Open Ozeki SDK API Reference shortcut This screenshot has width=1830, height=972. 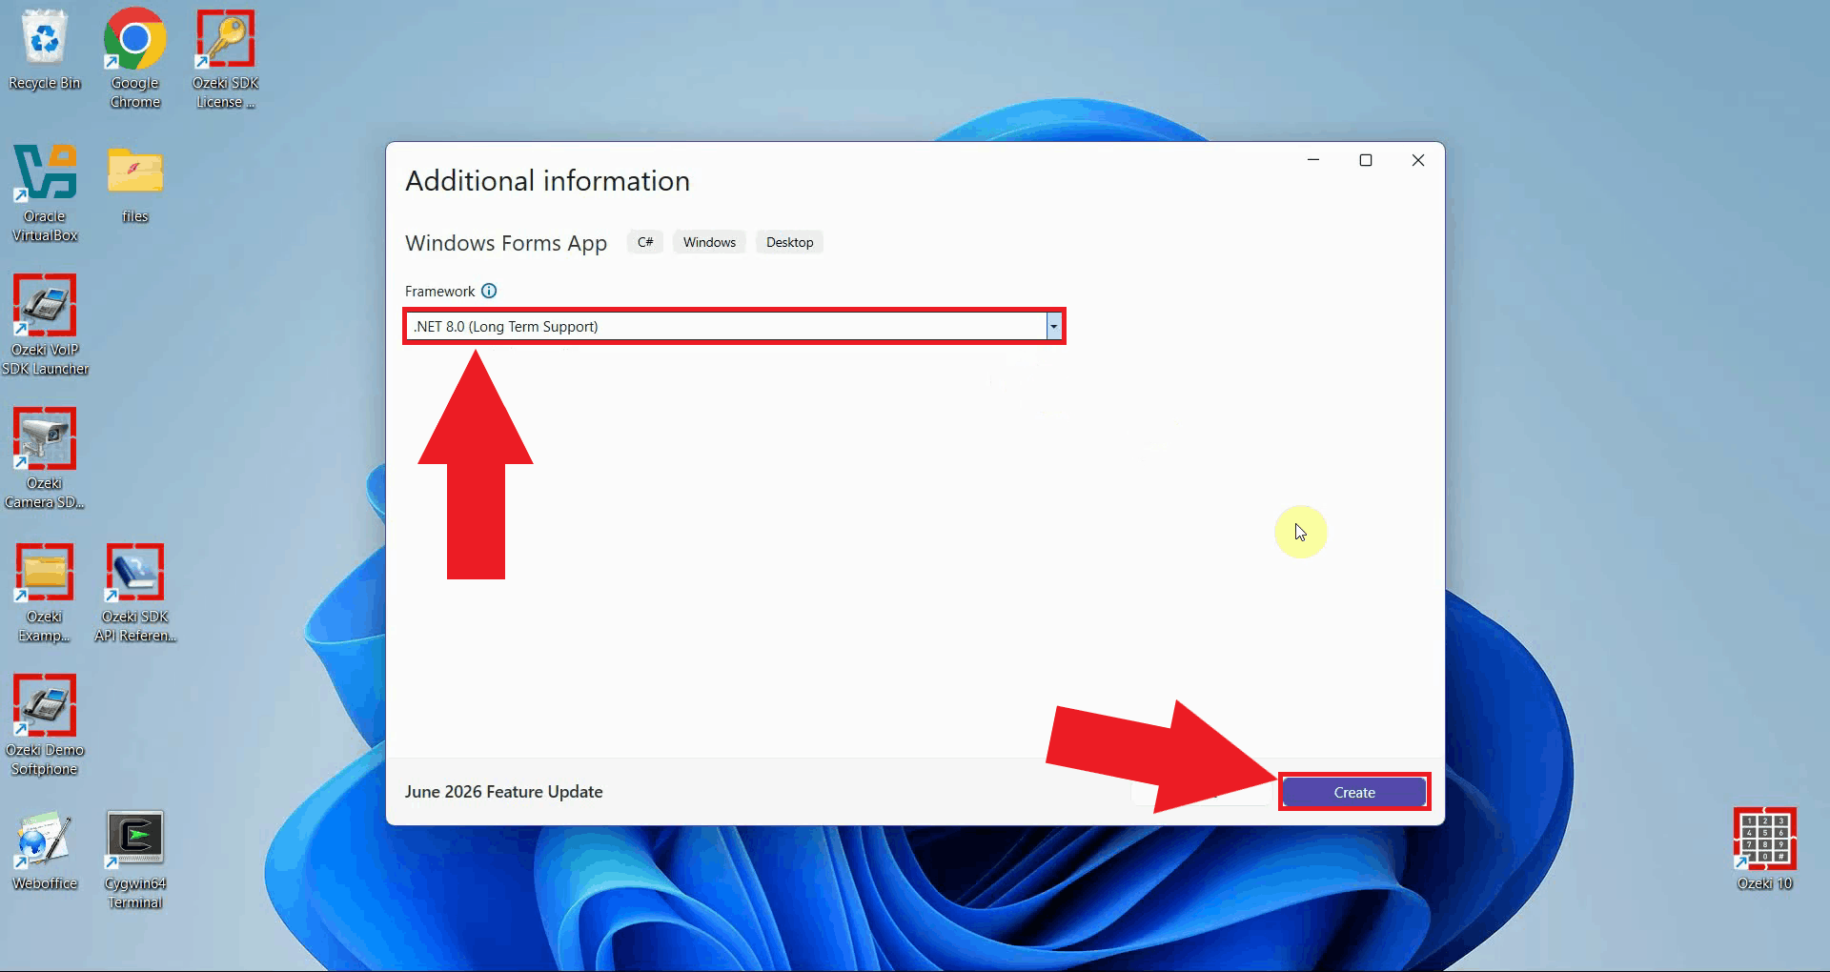pos(135,591)
